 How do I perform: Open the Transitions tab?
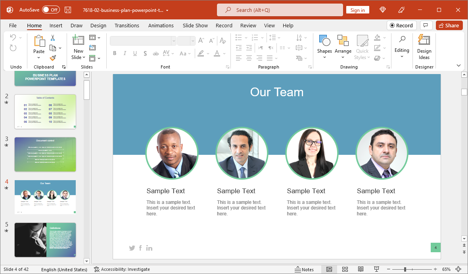pyautogui.click(x=127, y=25)
